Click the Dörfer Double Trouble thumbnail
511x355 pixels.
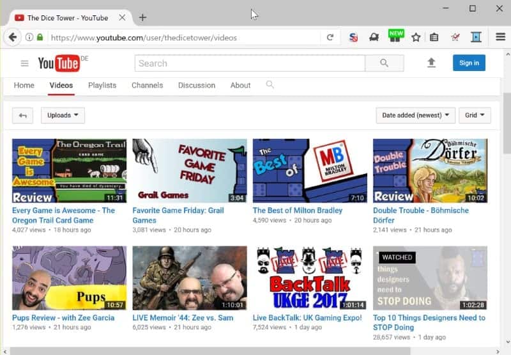[430, 171]
